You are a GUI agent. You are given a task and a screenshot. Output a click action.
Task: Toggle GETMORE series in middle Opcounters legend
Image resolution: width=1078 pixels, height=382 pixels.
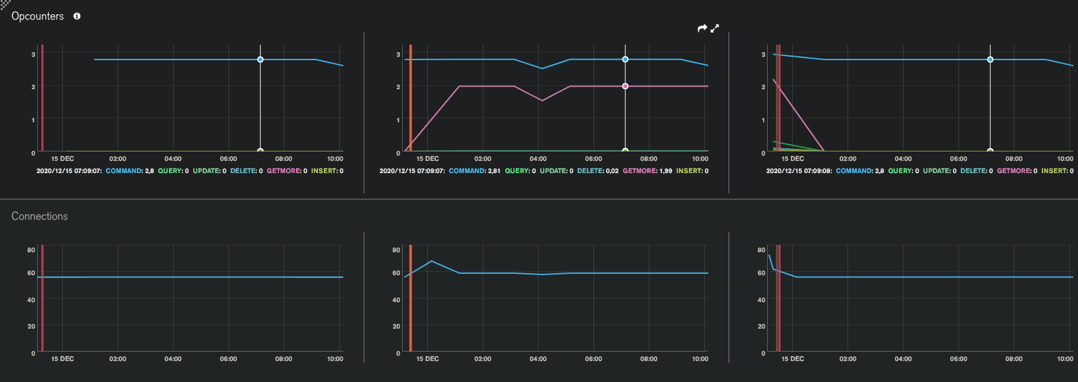[x=647, y=171]
